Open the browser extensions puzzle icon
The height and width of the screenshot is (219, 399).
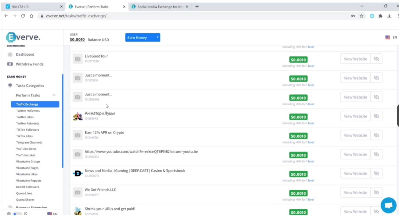coord(380,16)
